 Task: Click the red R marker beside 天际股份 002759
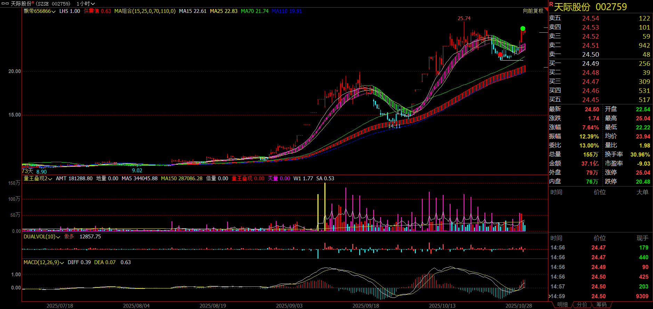coord(551,4)
